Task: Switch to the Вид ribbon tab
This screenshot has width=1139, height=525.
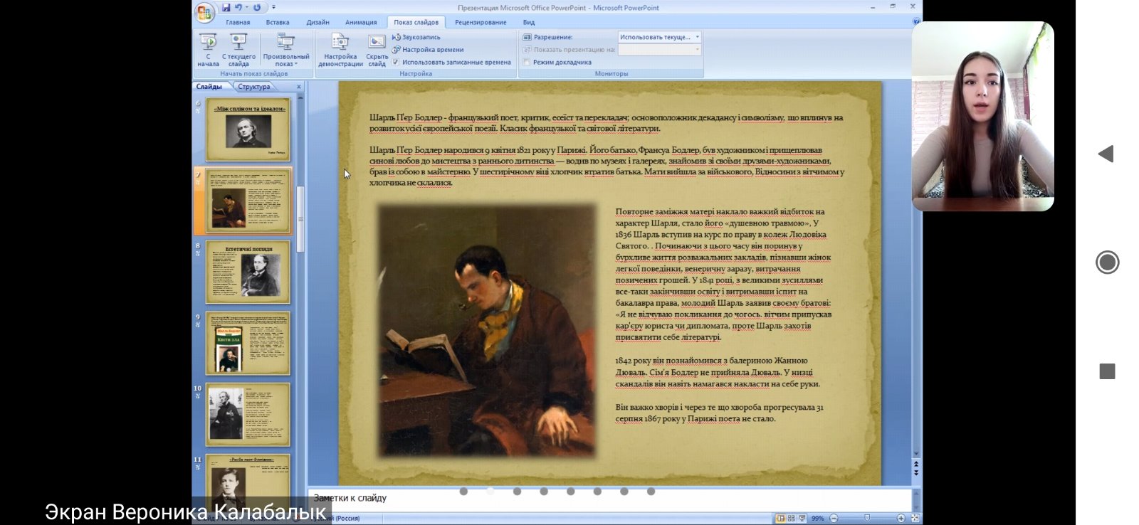Action: pos(529,23)
